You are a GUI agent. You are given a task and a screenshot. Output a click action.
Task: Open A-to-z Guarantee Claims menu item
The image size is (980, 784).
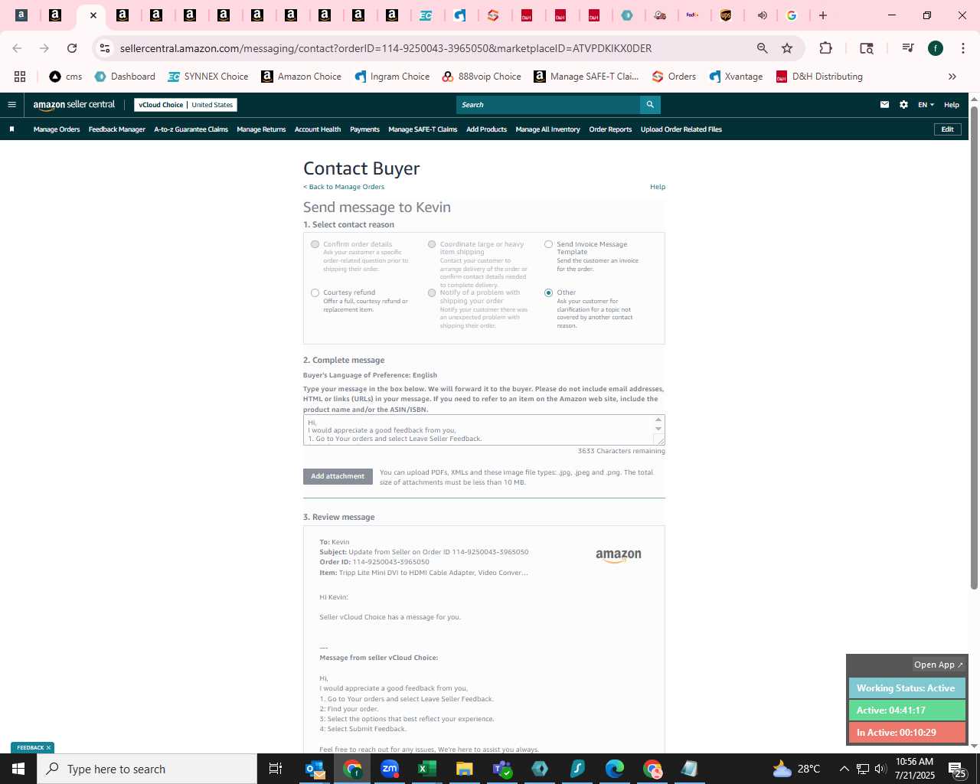point(191,129)
